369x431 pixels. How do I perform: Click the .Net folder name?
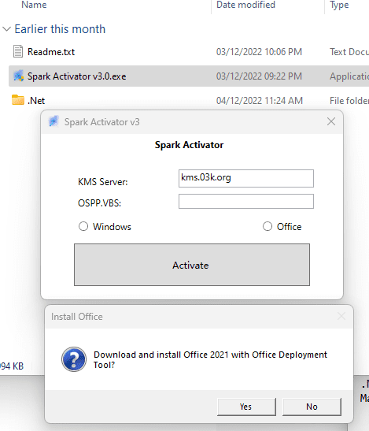coord(36,101)
